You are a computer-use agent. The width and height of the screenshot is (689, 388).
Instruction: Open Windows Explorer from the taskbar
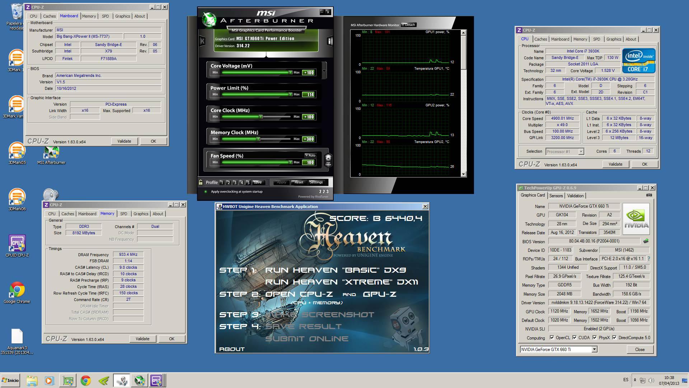point(32,380)
